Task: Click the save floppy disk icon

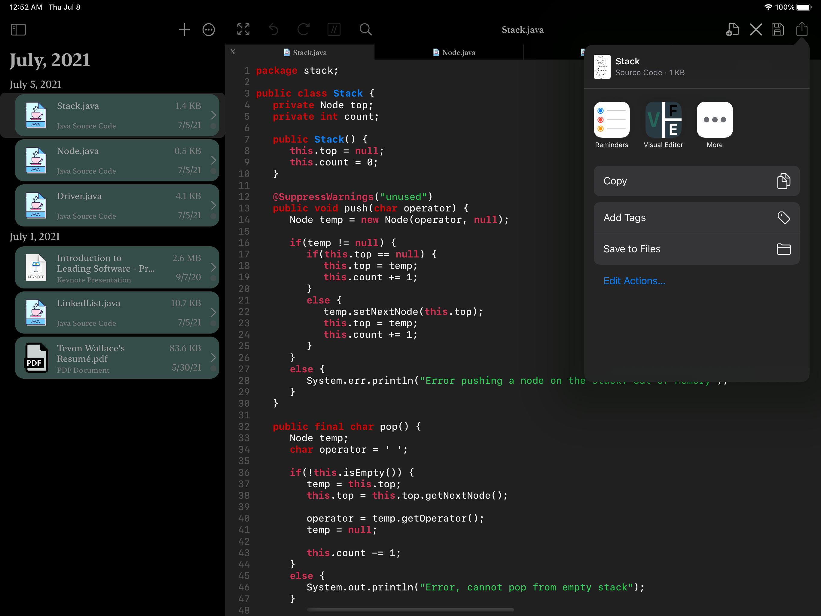Action: pos(777,30)
